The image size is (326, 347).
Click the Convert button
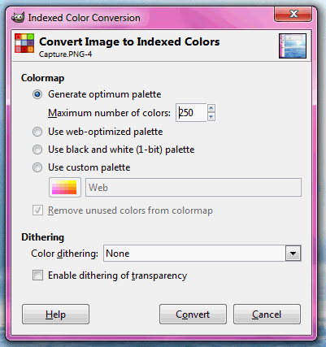point(193,314)
